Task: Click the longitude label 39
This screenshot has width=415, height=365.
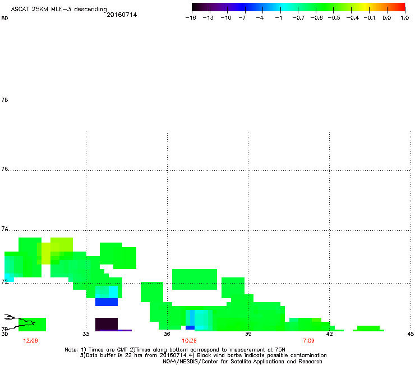Action: click(x=248, y=334)
